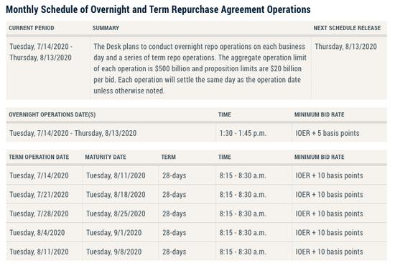Click the SUMMARY column header
The width and height of the screenshot is (395, 266).
(106, 28)
